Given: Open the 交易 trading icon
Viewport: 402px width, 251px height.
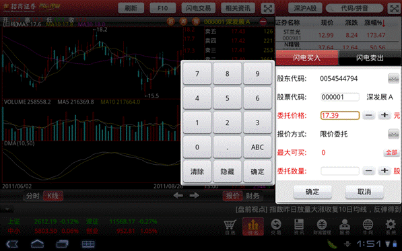Looking at the screenshot, I should (276, 227).
